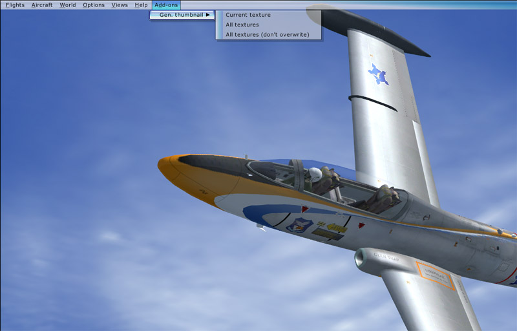Image resolution: width=517 pixels, height=331 pixels.
Task: Expand the arrow beside Gen. thumbnail
Action: point(208,15)
